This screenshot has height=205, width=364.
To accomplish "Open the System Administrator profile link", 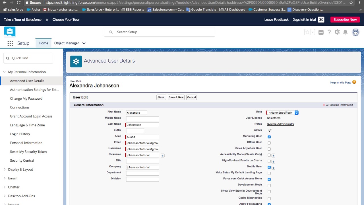I will (280, 124).
